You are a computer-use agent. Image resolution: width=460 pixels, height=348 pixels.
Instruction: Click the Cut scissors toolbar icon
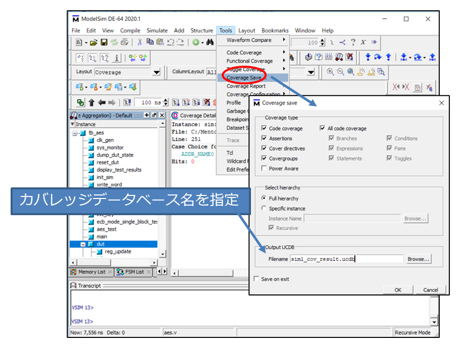pos(140,42)
